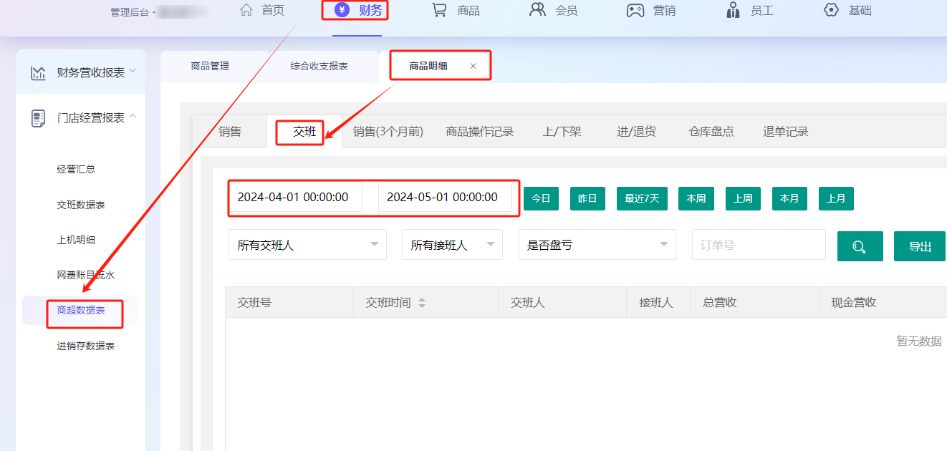
Task: Click the 基础 settings hexagon icon
Action: pyautogui.click(x=831, y=10)
